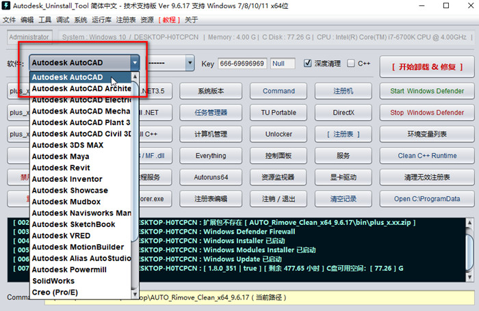Click the log panel scroll down arrow

470,277
